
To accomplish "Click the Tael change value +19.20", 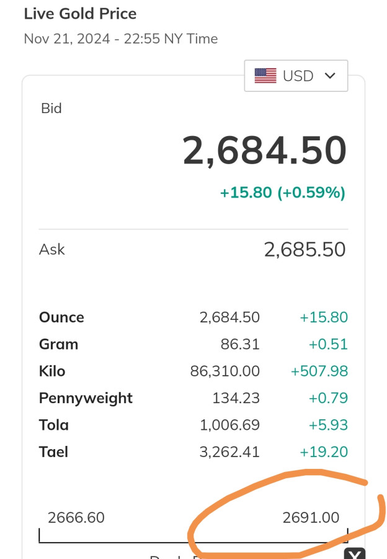I will pyautogui.click(x=323, y=452).
